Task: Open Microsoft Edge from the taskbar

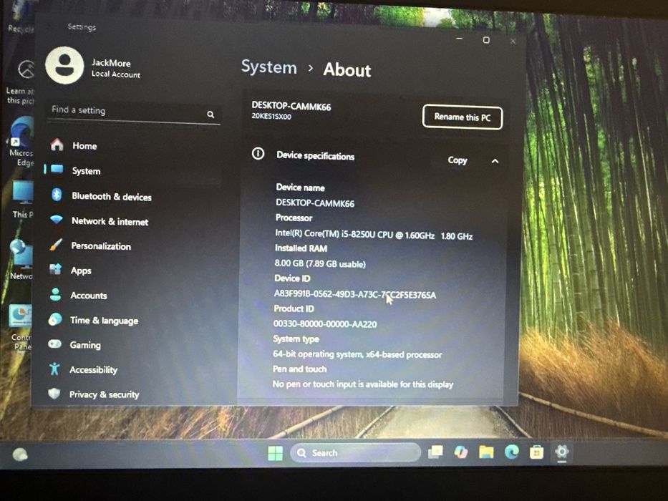Action: 512,452
